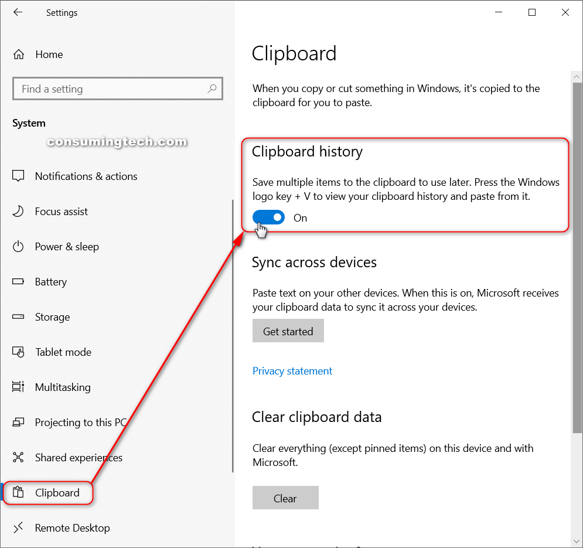Click the back arrow icon

pos(18,12)
